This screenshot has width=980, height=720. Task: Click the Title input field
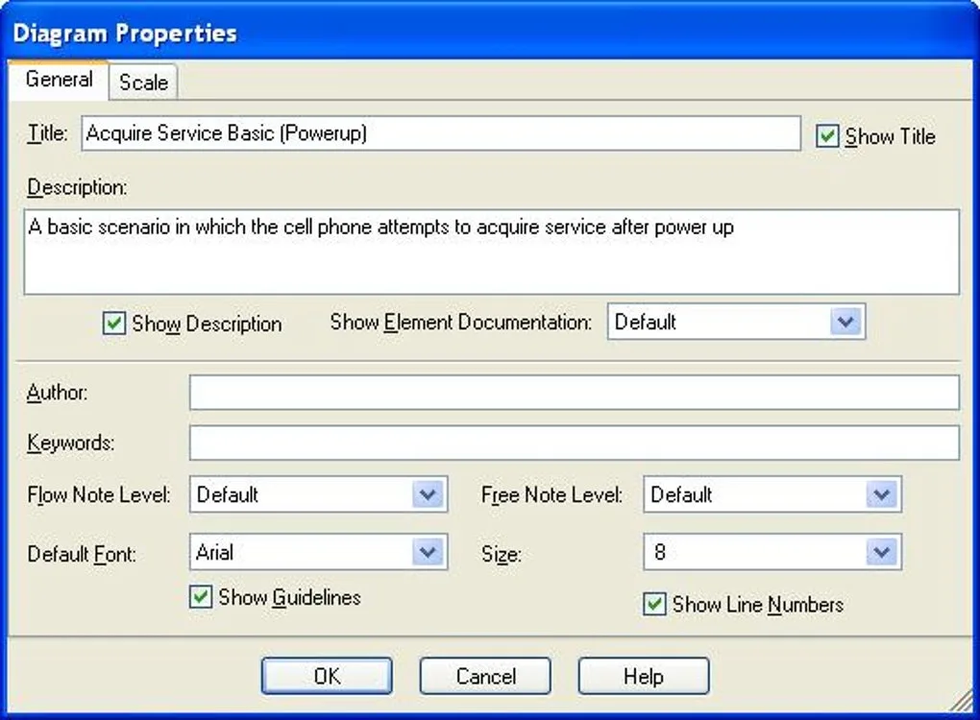coord(441,133)
